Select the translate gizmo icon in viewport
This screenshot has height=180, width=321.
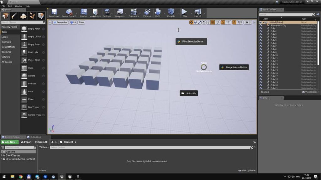click(191, 22)
